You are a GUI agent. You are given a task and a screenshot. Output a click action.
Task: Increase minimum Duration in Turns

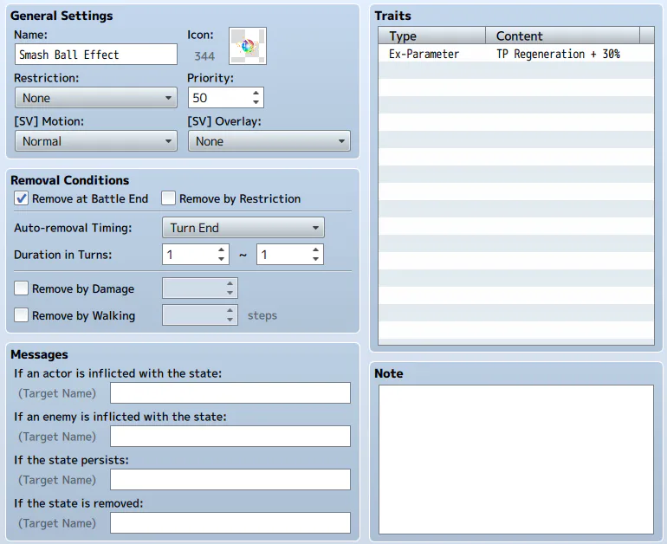[x=221, y=249]
